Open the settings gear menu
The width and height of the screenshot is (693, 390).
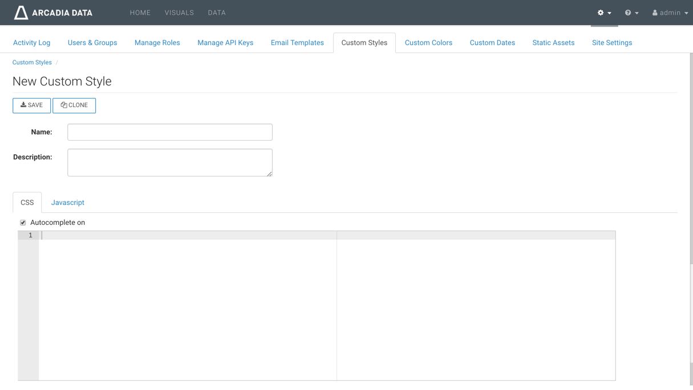[x=604, y=13]
